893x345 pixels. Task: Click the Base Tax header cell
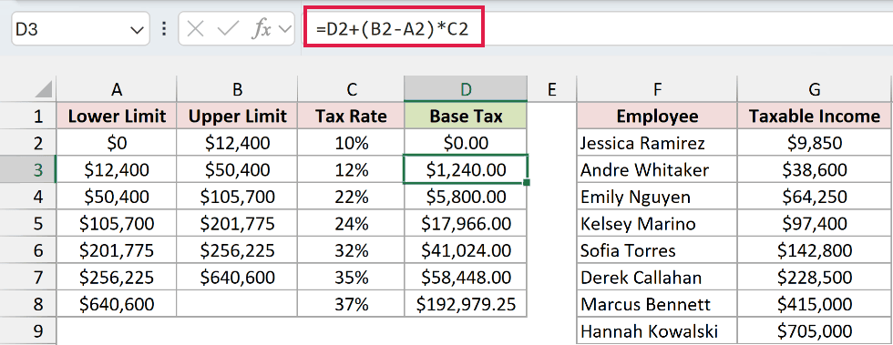point(466,117)
